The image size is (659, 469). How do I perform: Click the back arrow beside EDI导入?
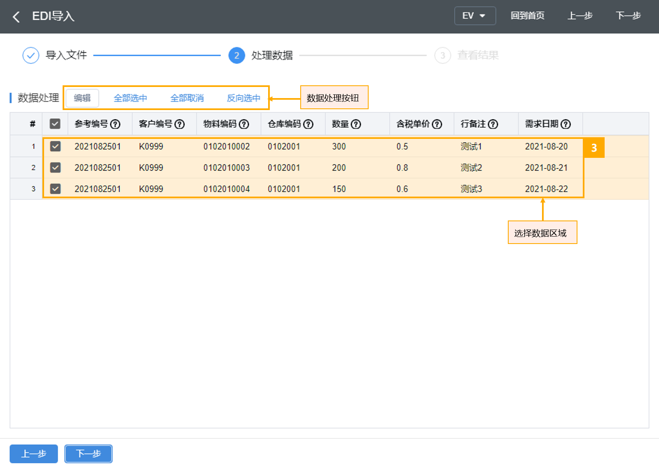(x=16, y=17)
